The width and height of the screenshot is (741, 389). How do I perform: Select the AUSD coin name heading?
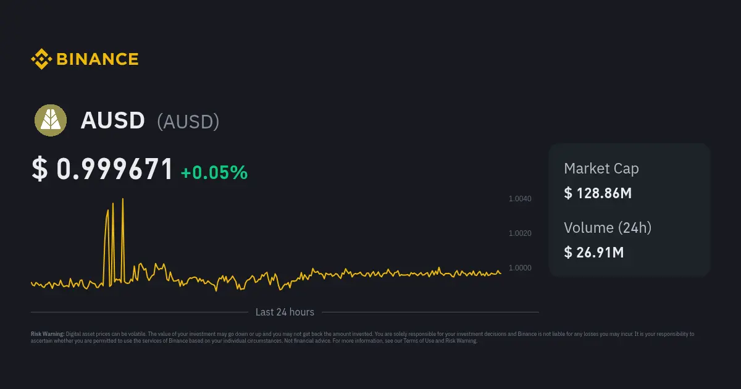112,121
